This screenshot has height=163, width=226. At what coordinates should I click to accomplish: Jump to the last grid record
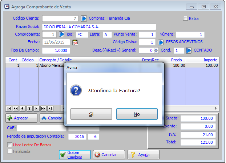(x=50, y=108)
